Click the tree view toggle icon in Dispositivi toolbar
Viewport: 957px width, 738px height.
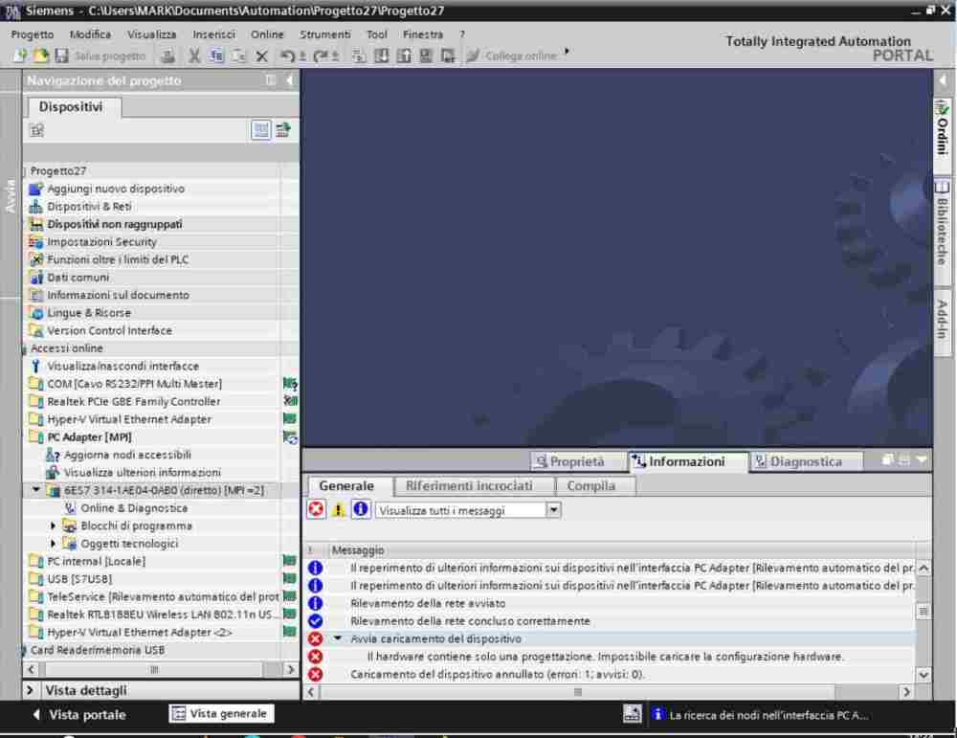[x=261, y=129]
